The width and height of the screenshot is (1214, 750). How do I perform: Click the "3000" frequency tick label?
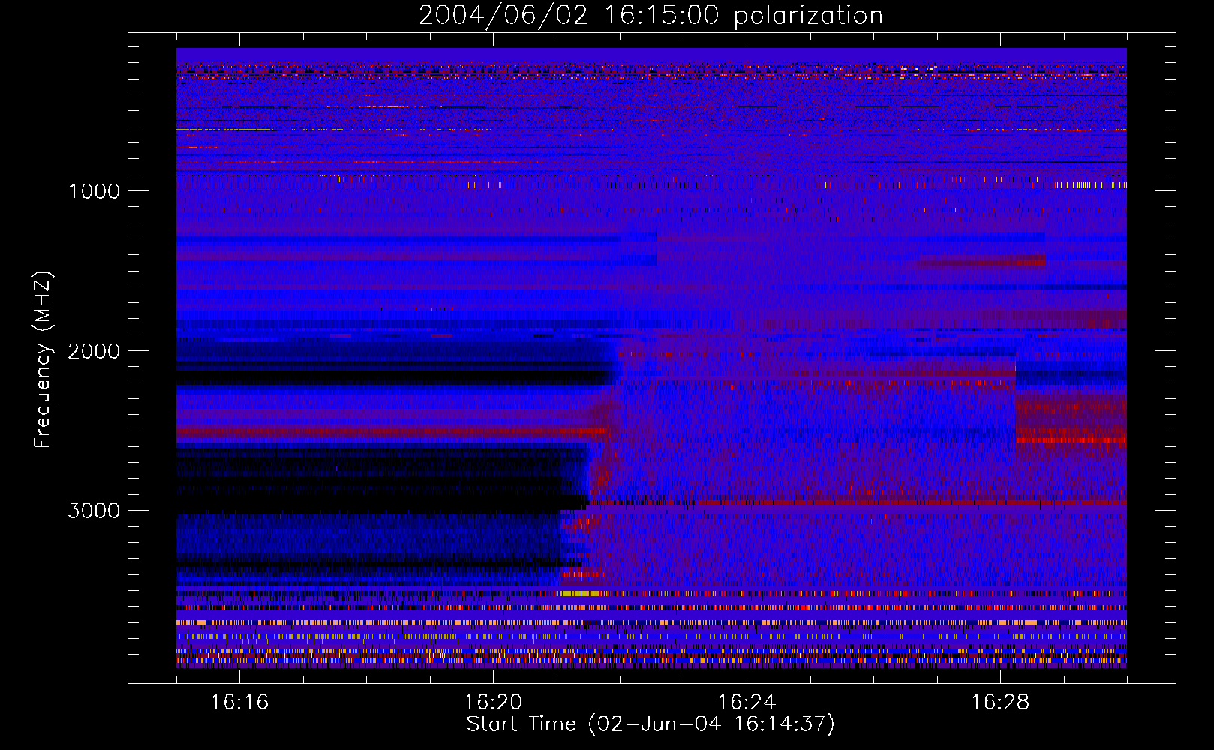(94, 511)
